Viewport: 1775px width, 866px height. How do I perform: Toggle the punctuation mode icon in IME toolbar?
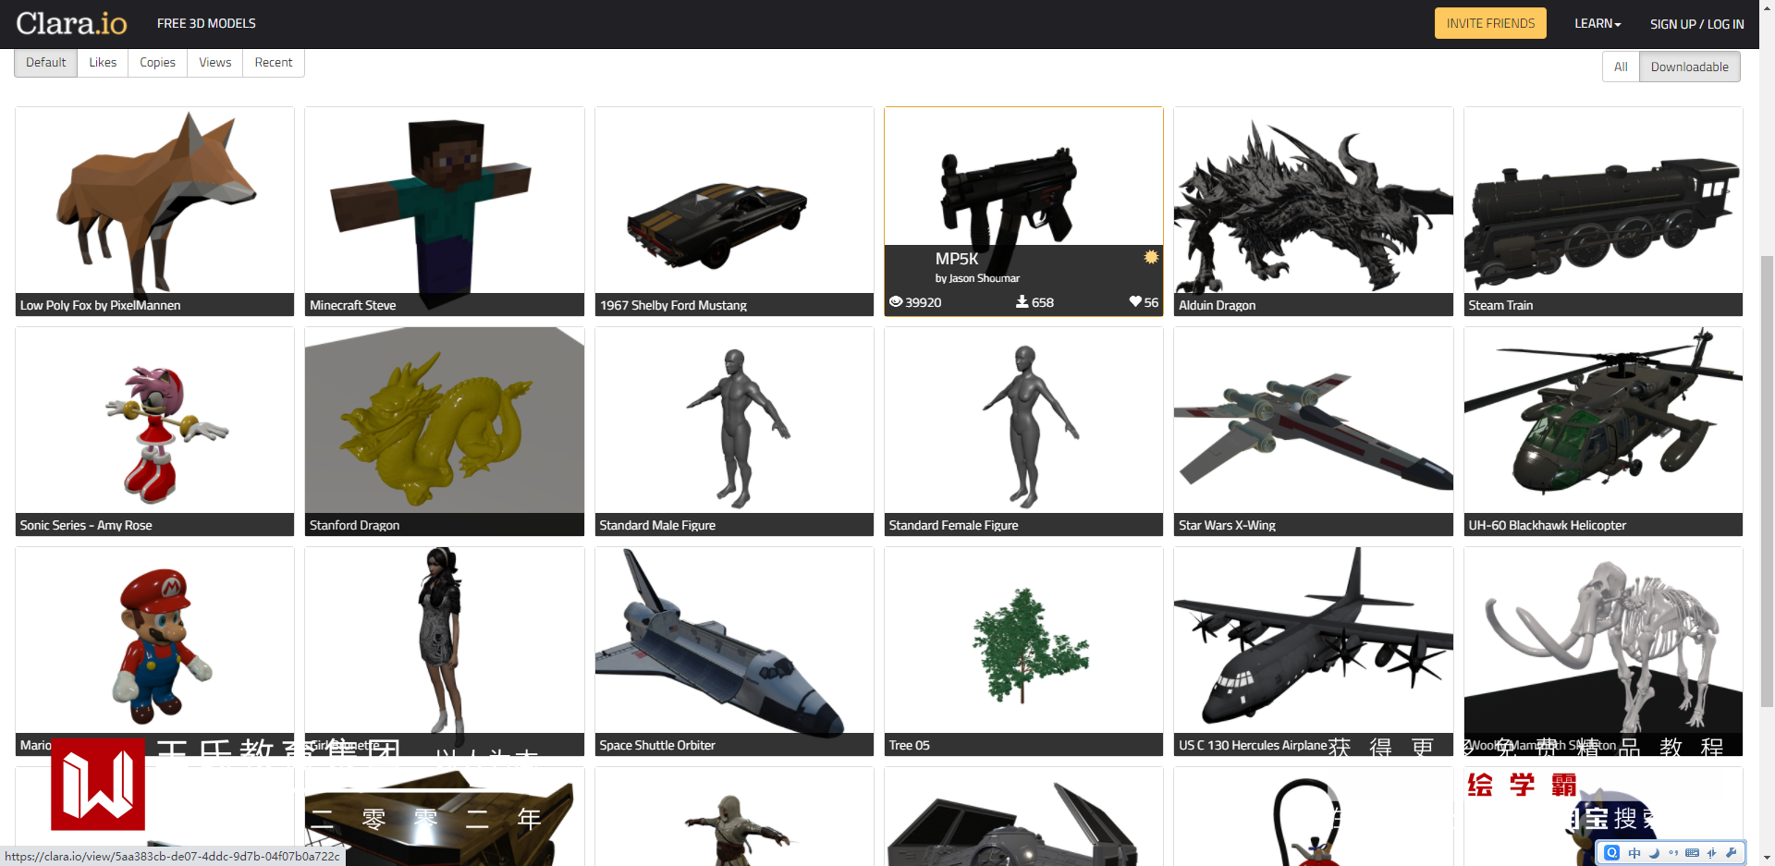click(x=1673, y=853)
